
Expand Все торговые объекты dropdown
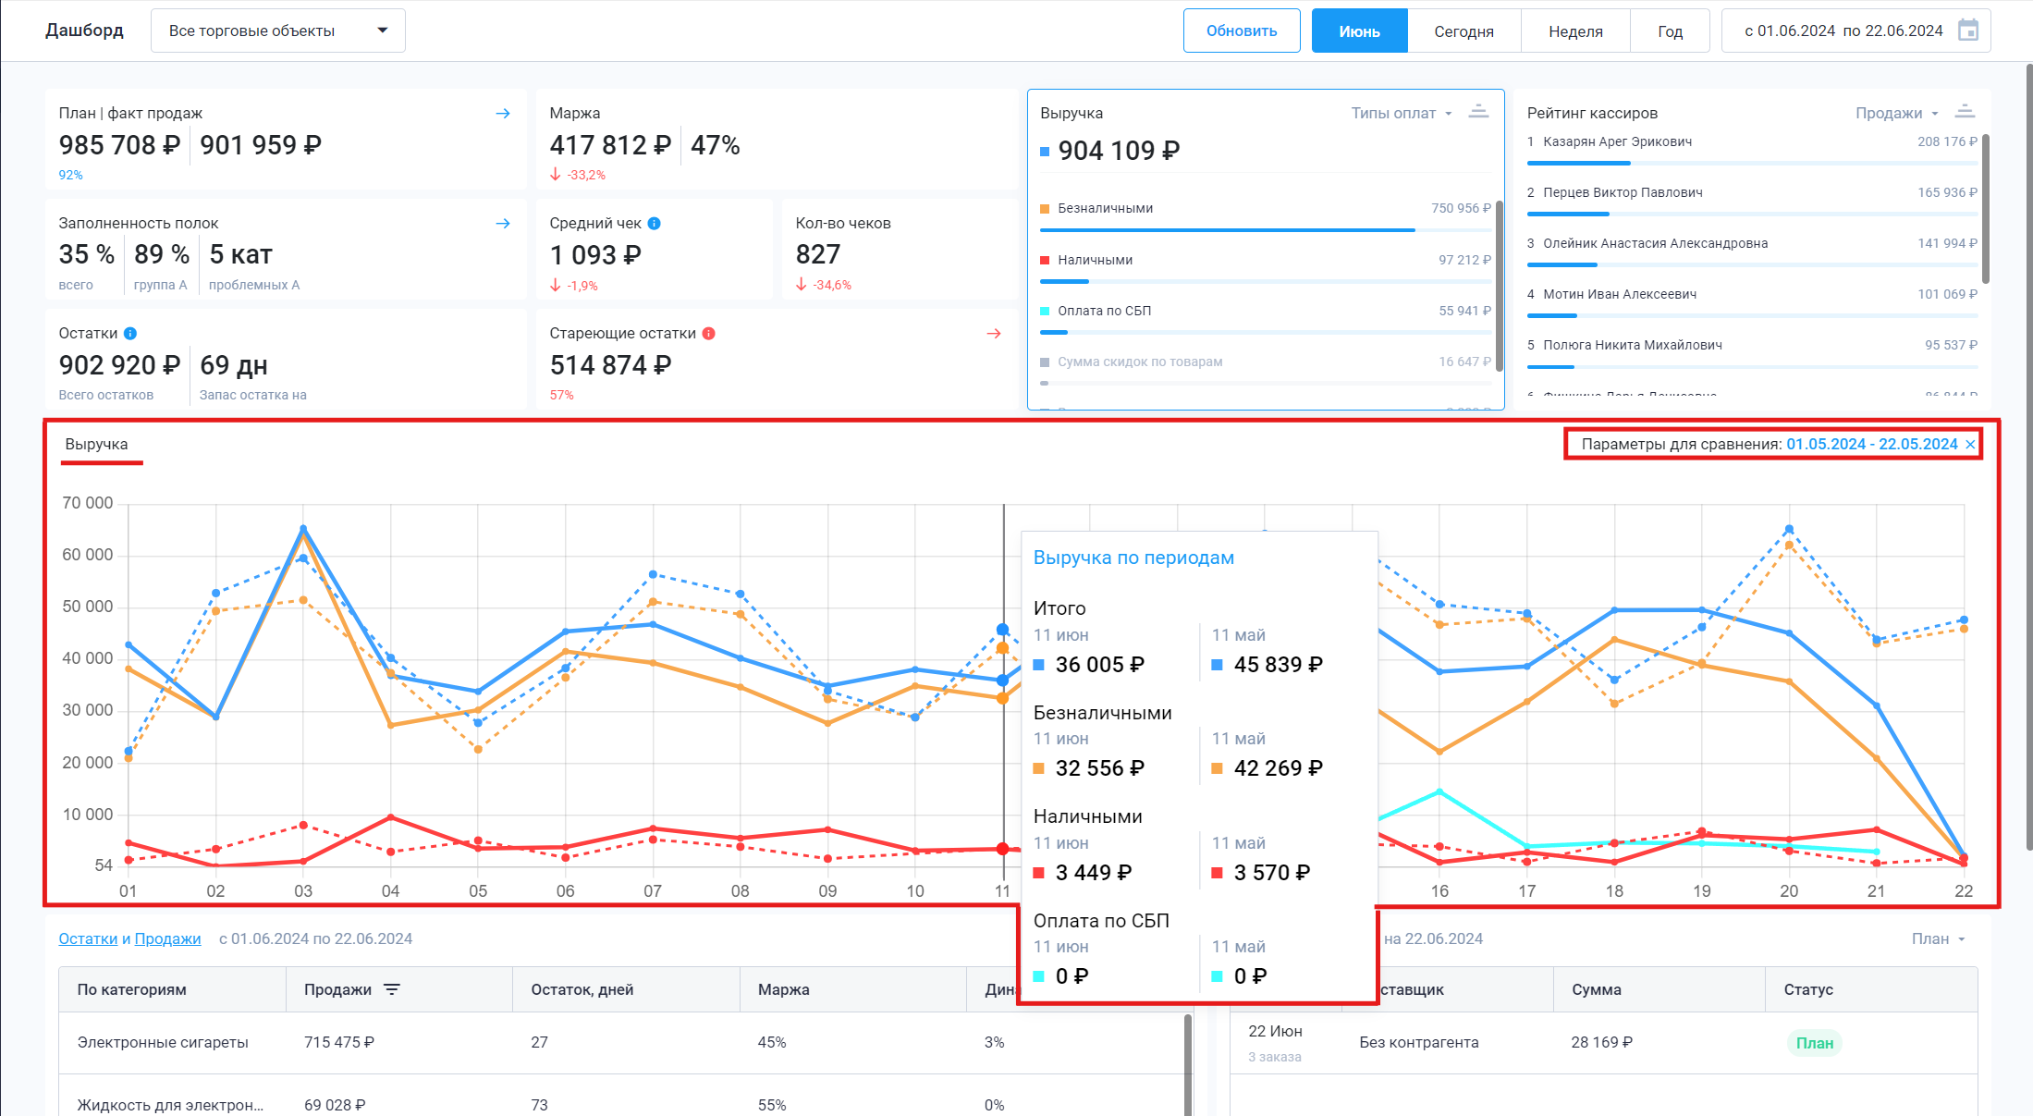pos(277,31)
